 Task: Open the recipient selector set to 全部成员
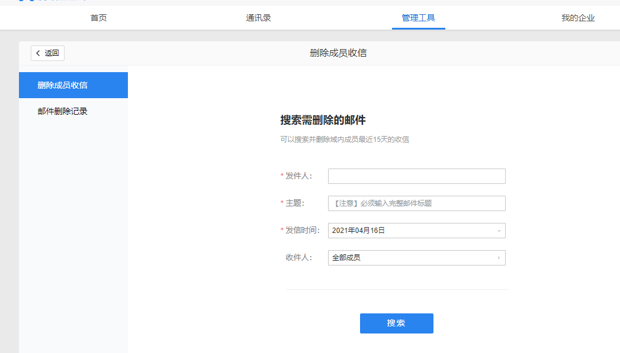tap(417, 258)
